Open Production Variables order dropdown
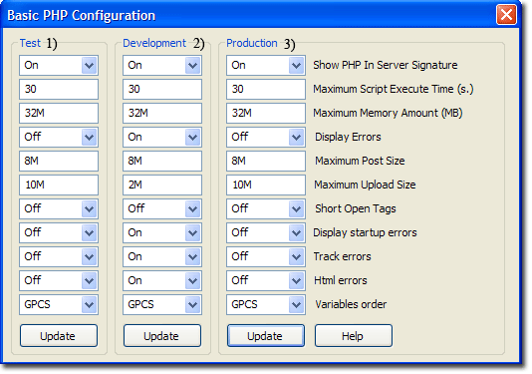This screenshot has height=374, width=532. click(x=266, y=304)
